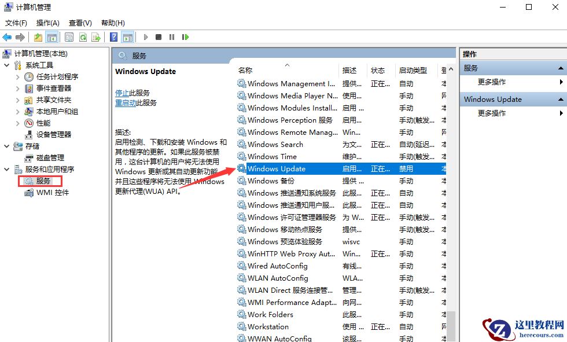Collapse the 服务 panel in 操作 pane
This screenshot has height=342, width=567.
(x=561, y=68)
